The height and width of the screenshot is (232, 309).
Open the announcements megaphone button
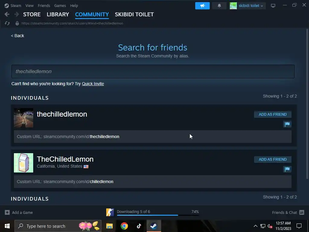[202, 6]
